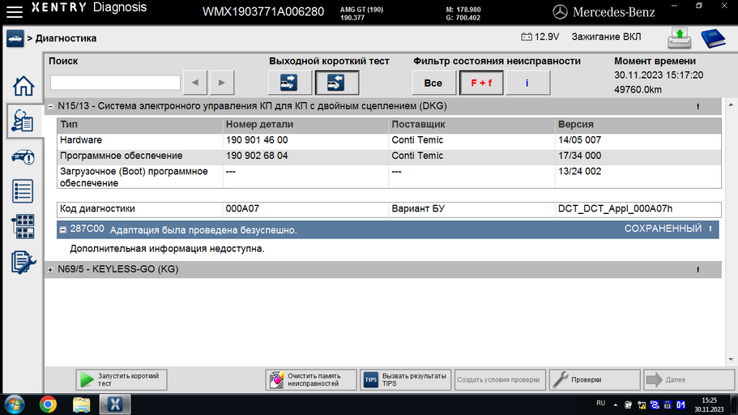This screenshot has width=738, height=415.
Task: Open the diagnosis stethoscope sidebar icon
Action: [23, 121]
